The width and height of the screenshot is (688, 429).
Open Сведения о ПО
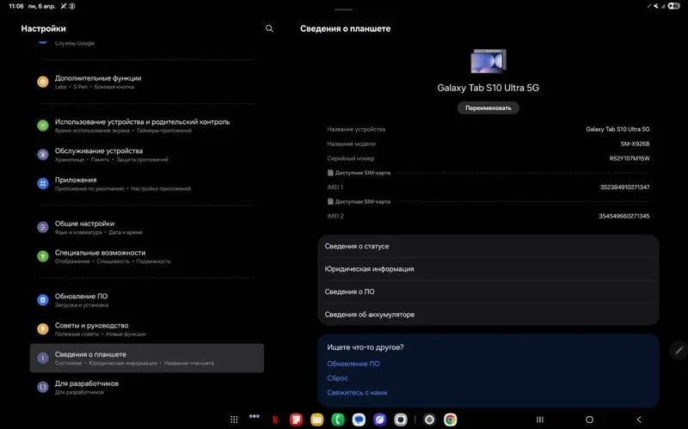488,291
